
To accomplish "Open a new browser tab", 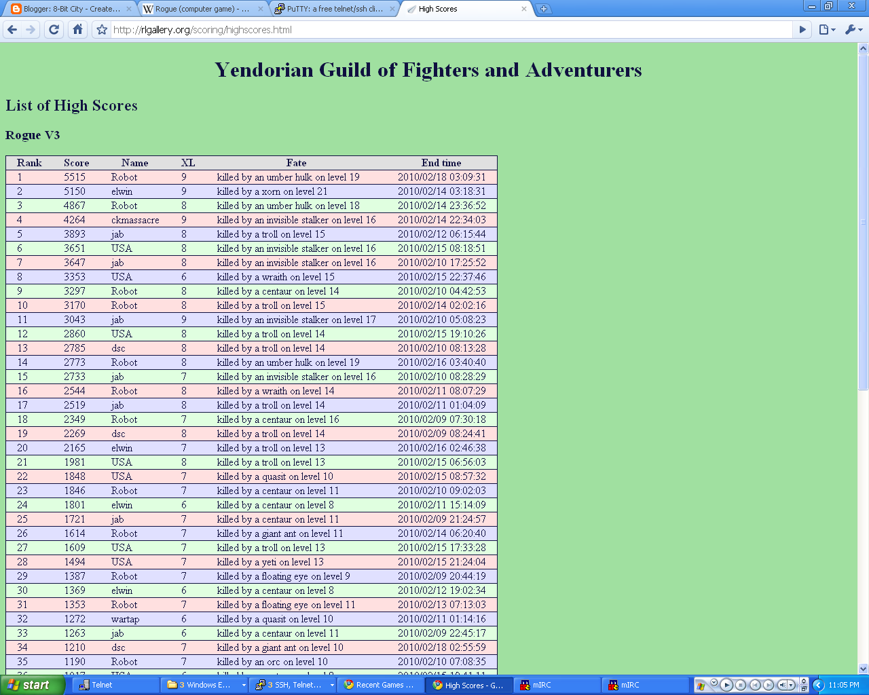I will click(543, 9).
